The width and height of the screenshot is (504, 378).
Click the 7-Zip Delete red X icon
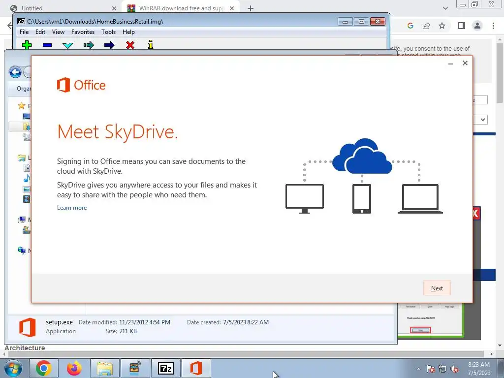click(130, 45)
